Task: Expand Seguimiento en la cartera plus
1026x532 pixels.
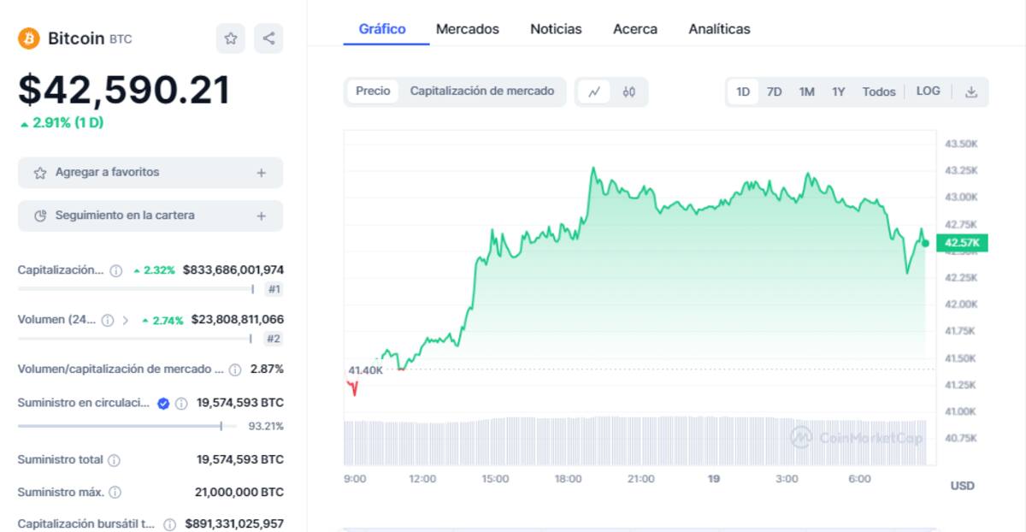Action: [x=261, y=216]
